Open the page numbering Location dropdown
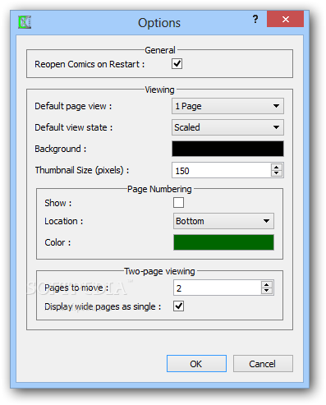Image resolution: width=326 pixels, height=405 pixels. [223, 221]
